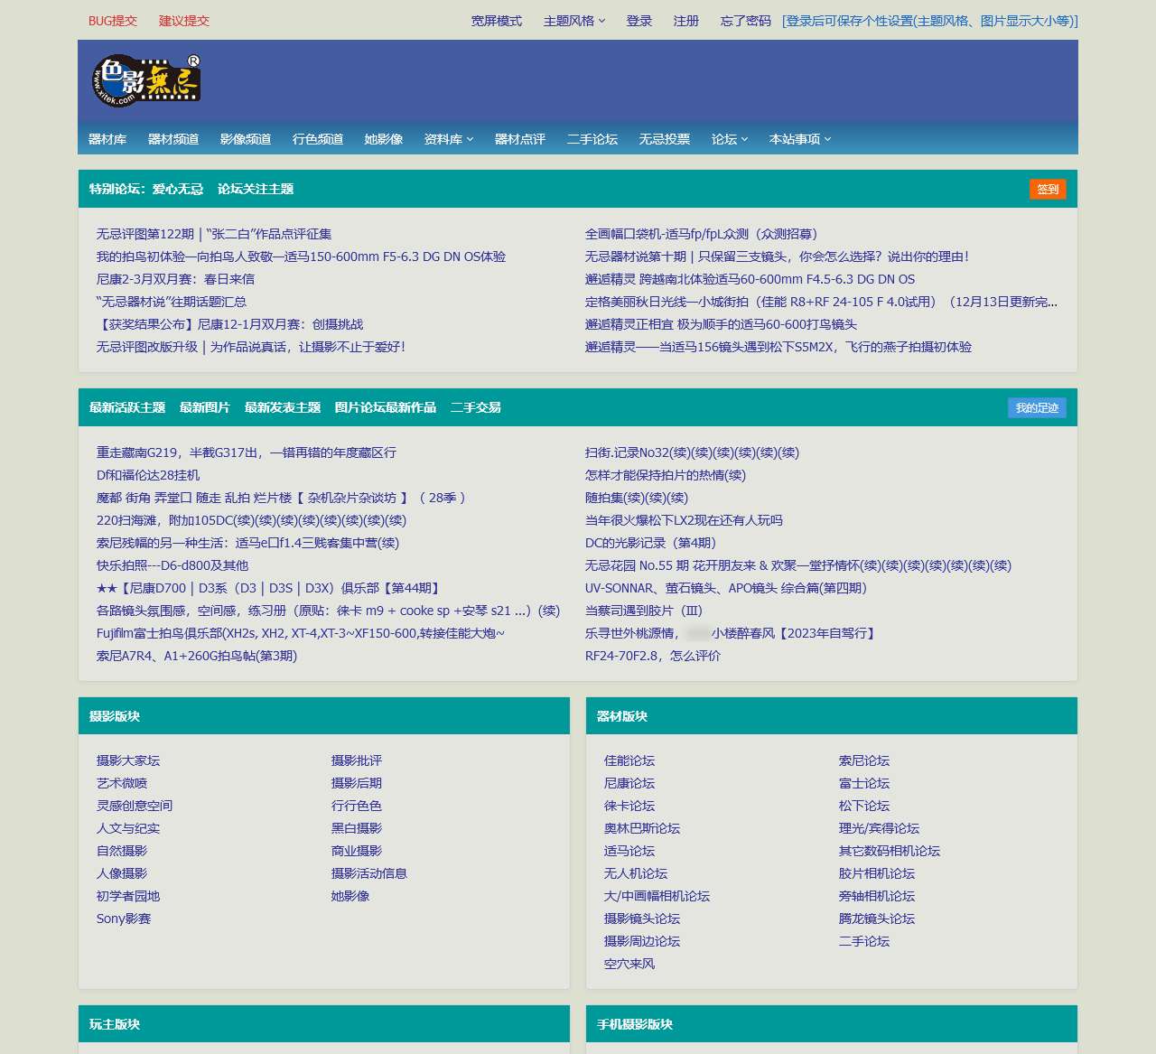Open the 快乐拍照---D6-d800及其他 thread
The height and width of the screenshot is (1054, 1156).
(x=172, y=565)
